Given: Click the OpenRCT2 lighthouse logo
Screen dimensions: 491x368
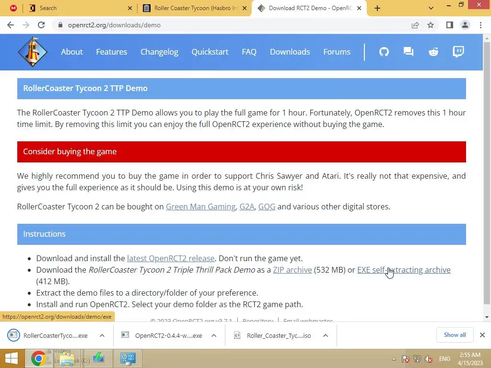Looking at the screenshot, I should click(x=33, y=52).
